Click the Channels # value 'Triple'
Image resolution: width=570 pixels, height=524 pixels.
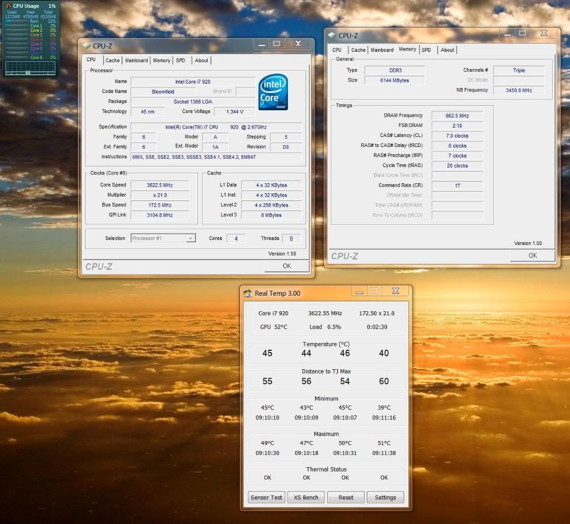click(519, 70)
